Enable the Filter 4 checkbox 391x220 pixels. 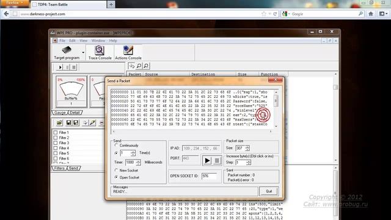(x=56, y=148)
